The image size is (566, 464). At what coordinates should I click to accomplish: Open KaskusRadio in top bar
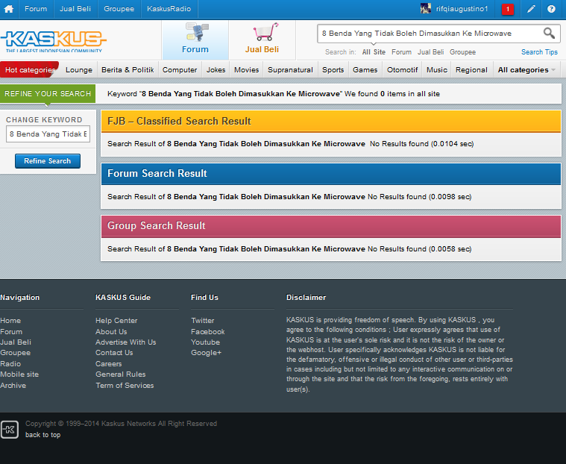(x=169, y=9)
